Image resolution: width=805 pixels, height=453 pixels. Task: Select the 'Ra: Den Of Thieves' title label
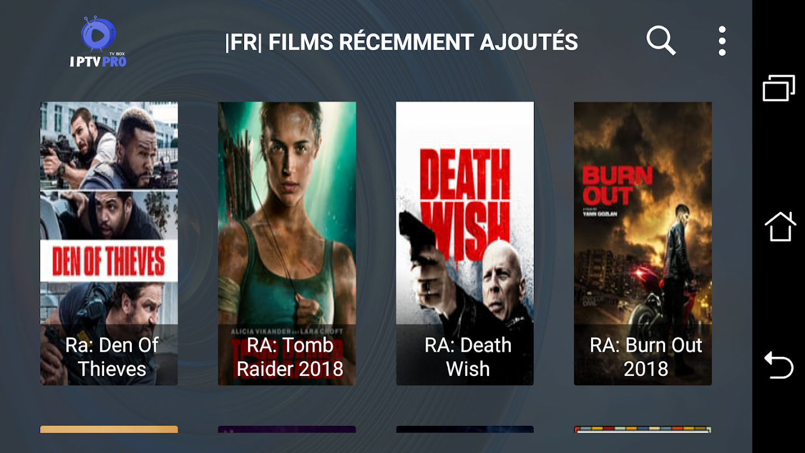pos(112,357)
